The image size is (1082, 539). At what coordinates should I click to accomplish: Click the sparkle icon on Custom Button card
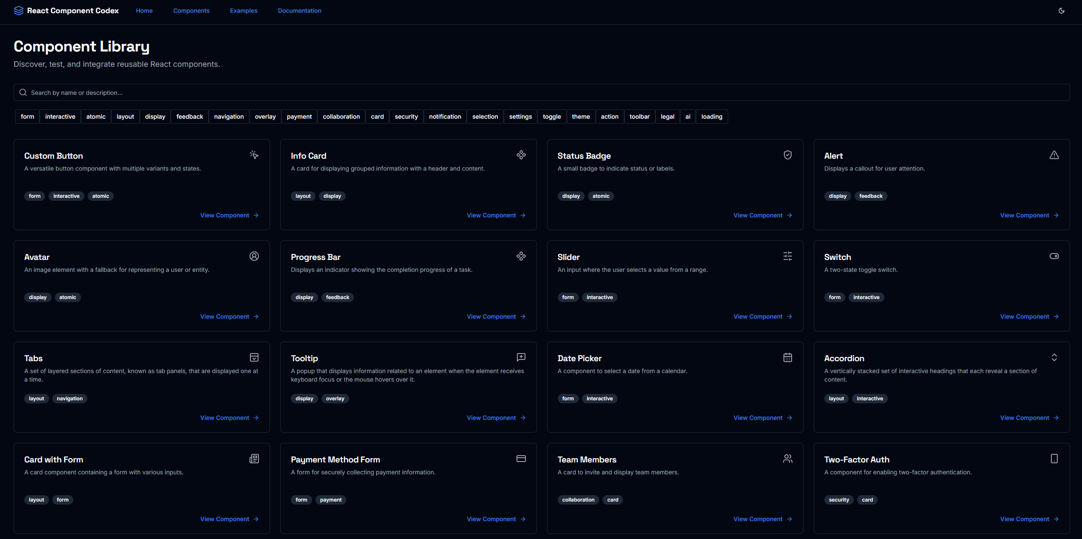(254, 155)
